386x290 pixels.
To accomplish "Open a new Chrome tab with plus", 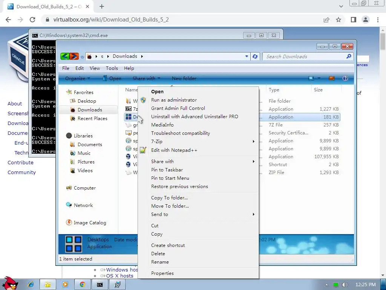I will point(102,7).
